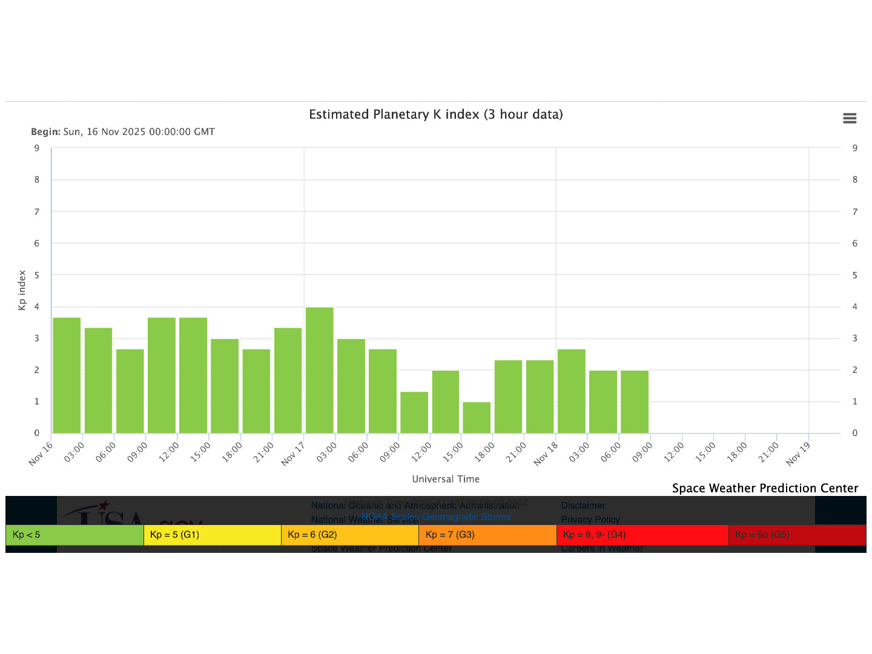
Task: Click the tallest bar, just after Nov 17
Action: [319, 371]
